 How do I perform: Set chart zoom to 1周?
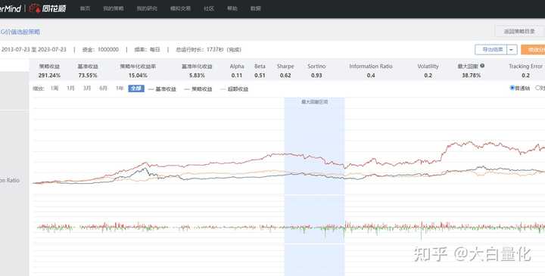[x=54, y=88]
